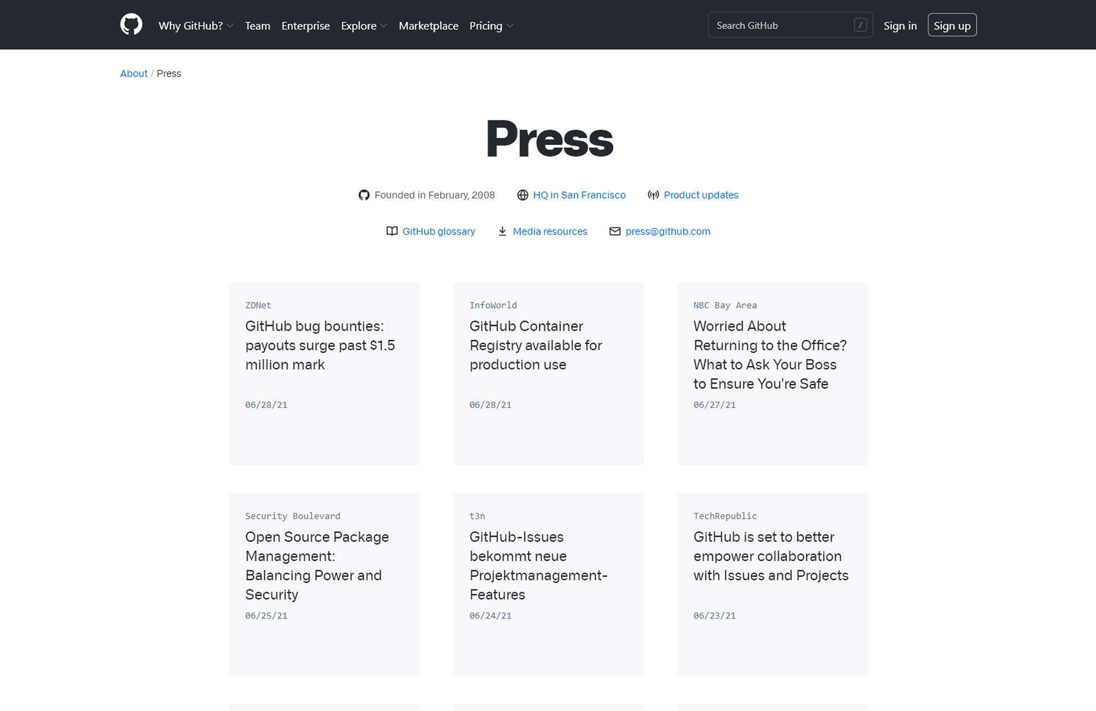Click the press@github.com email link
Viewport: 1096px width, 711px height.
pos(668,231)
